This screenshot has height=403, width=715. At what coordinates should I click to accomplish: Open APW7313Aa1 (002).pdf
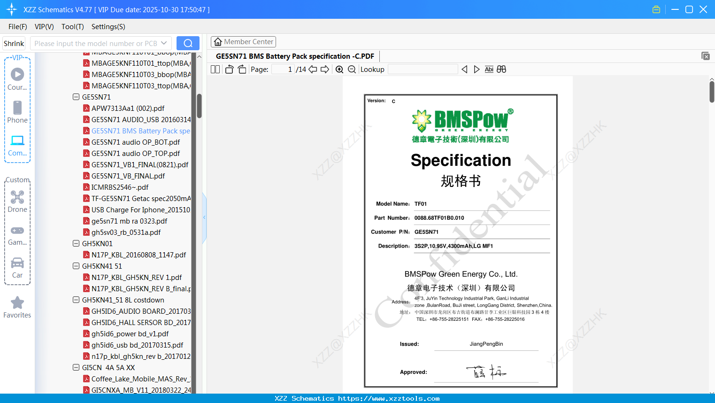[128, 108]
